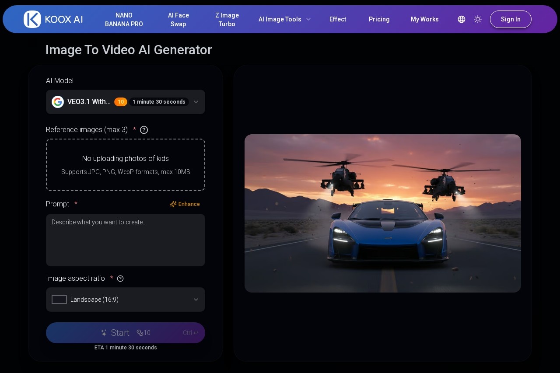Click the landscape rectangle icon in aspect ratio selector
Image resolution: width=560 pixels, height=373 pixels.
(59, 300)
